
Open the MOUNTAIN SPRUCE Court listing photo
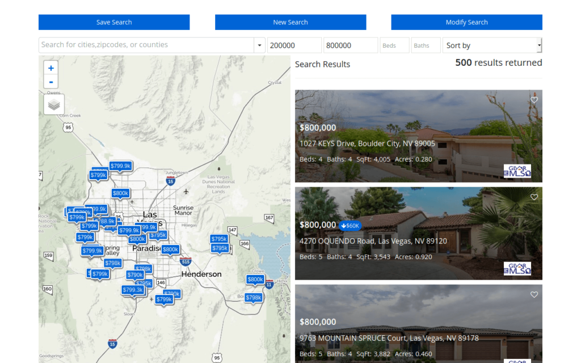tap(419, 324)
